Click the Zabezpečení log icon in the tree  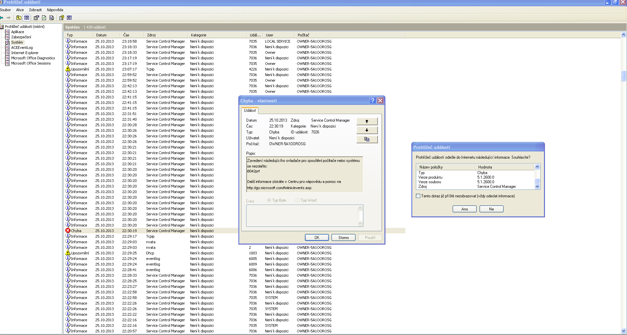pos(7,37)
